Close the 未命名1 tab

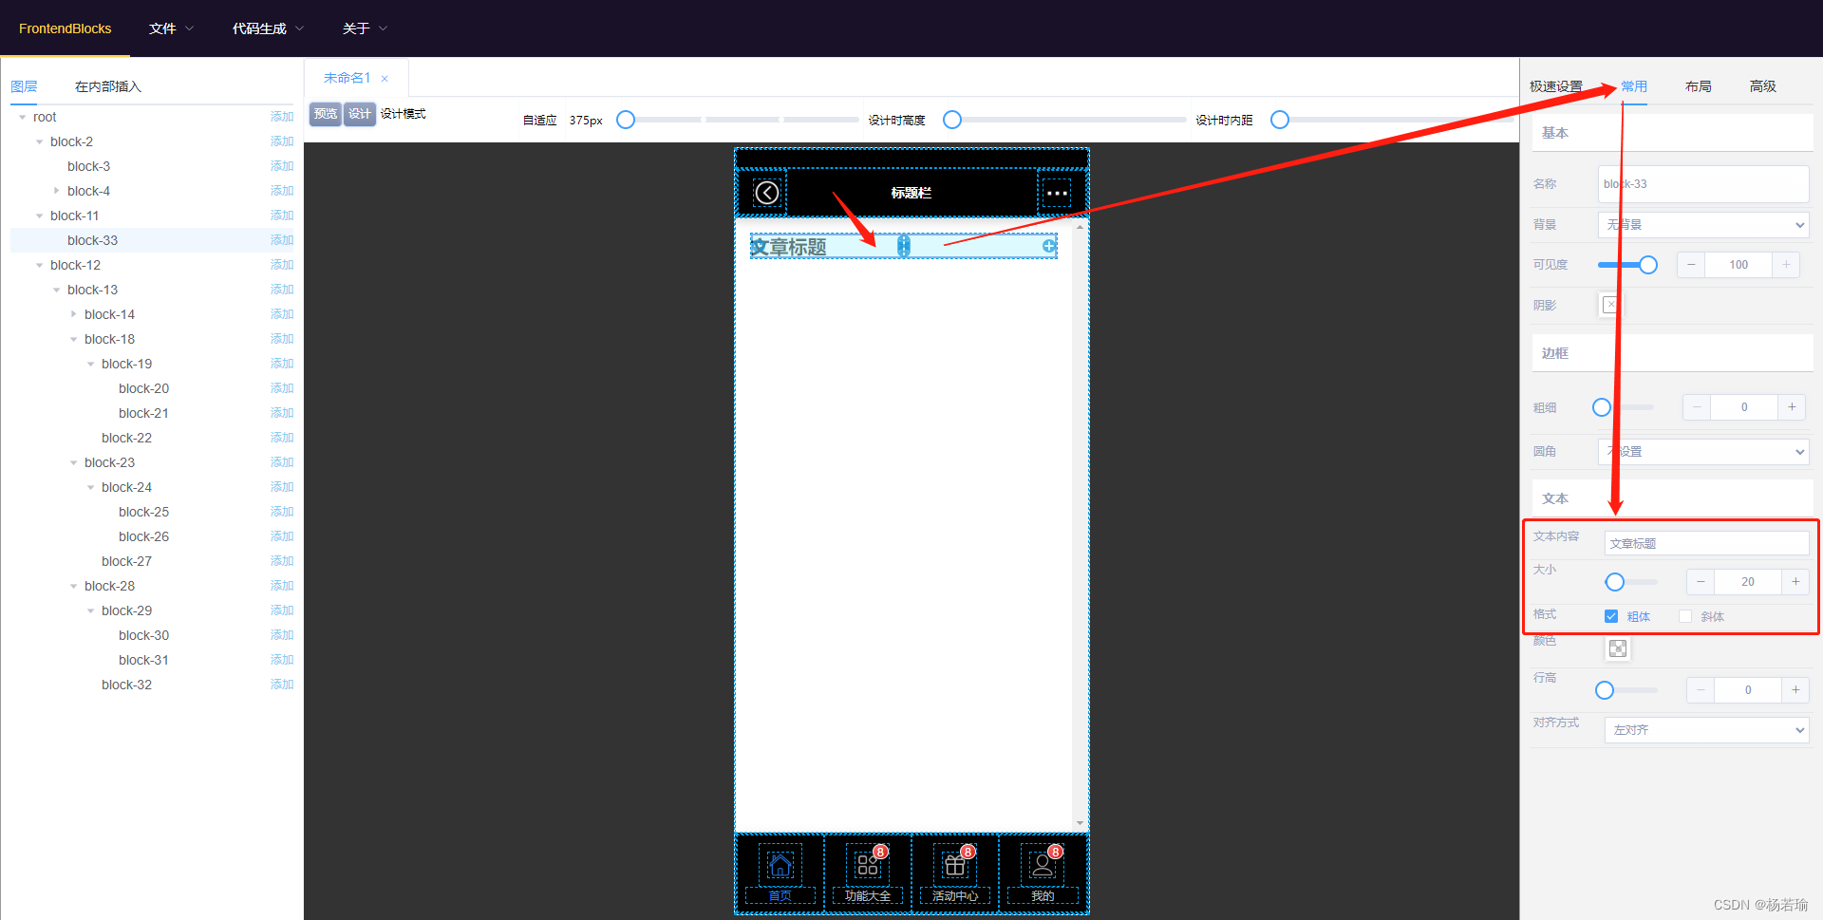tap(385, 79)
